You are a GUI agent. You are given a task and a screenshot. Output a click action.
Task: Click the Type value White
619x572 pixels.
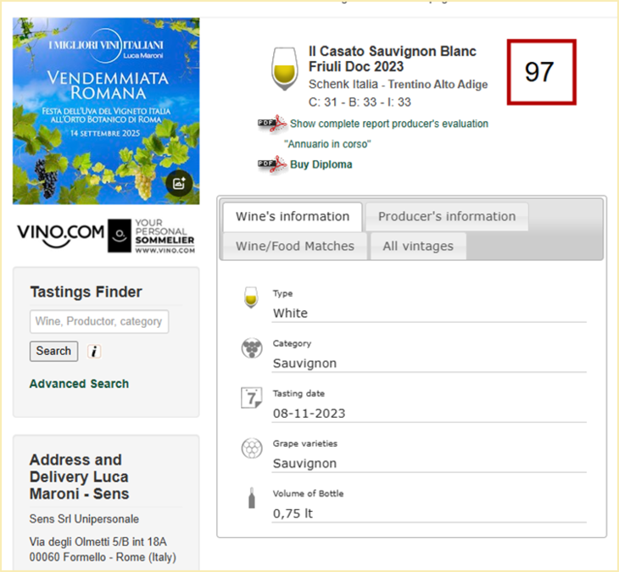point(290,314)
